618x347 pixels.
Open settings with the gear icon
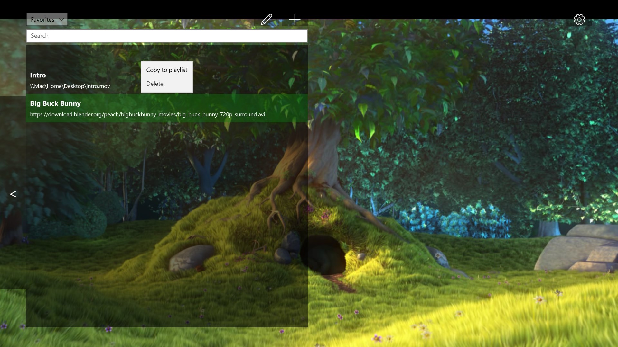(579, 20)
